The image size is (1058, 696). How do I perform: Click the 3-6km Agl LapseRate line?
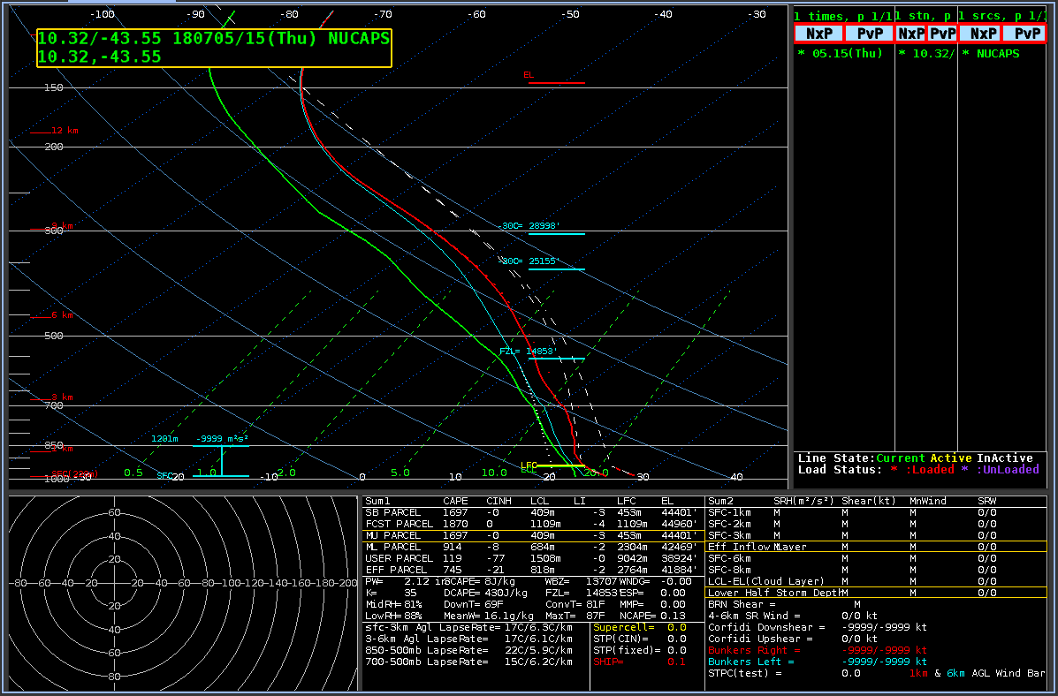[468, 639]
